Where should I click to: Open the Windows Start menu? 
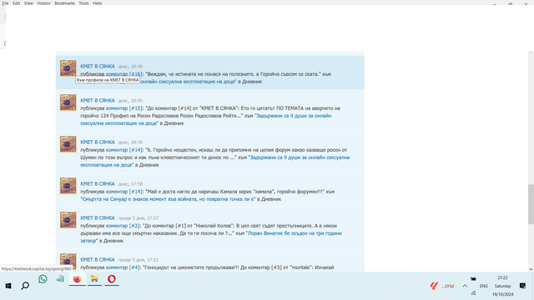(8, 286)
